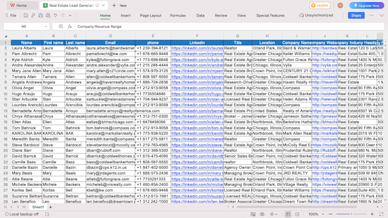
Task: Click the Undo arrow
Action: (55, 15)
